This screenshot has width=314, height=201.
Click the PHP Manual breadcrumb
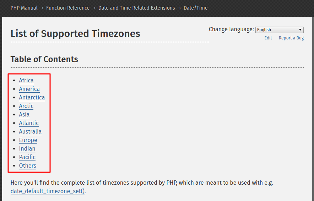pyautogui.click(x=24, y=8)
